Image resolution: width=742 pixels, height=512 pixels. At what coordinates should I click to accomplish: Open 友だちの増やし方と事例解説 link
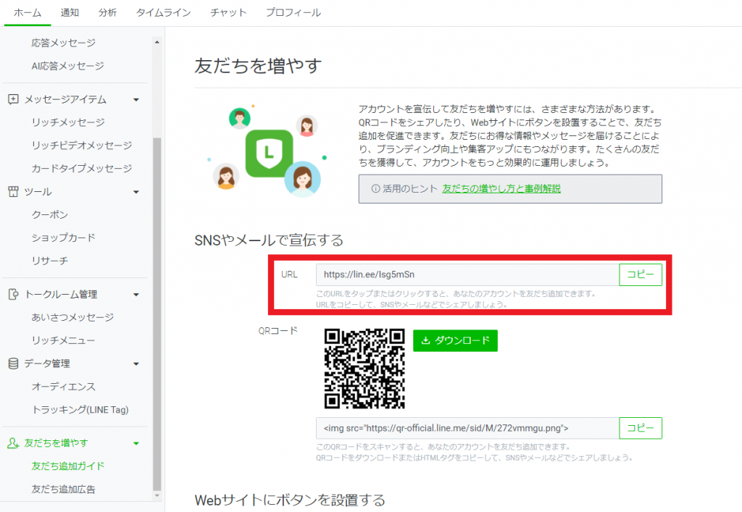pos(501,188)
